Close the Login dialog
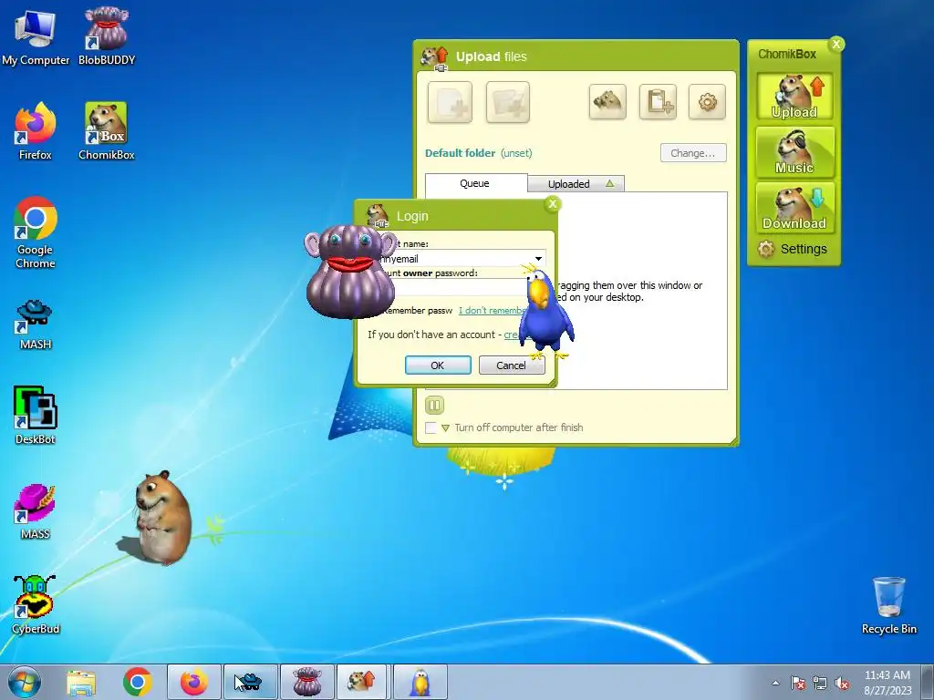Screen dimensions: 934x700 552,204
